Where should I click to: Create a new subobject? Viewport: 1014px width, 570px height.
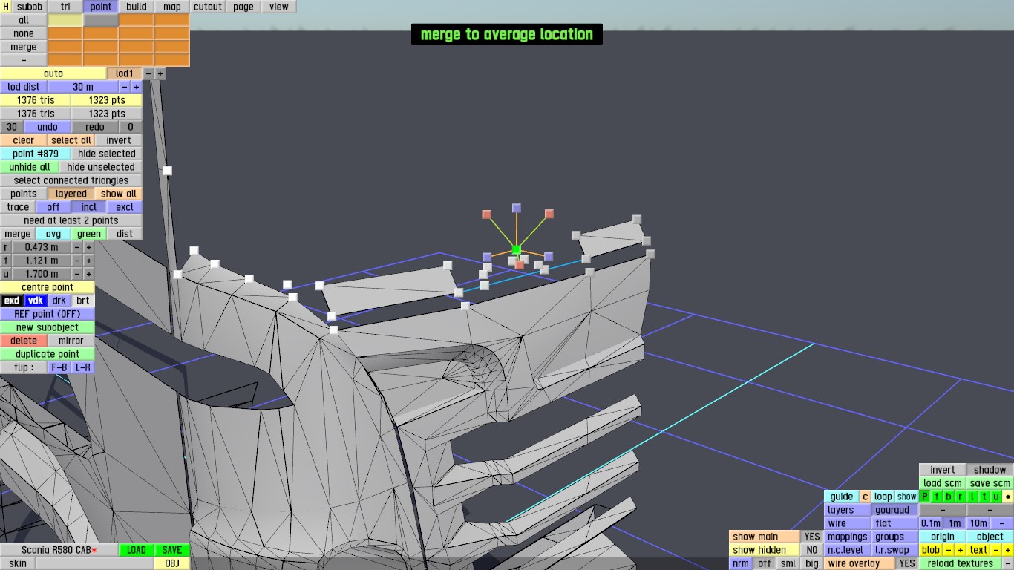coord(48,327)
